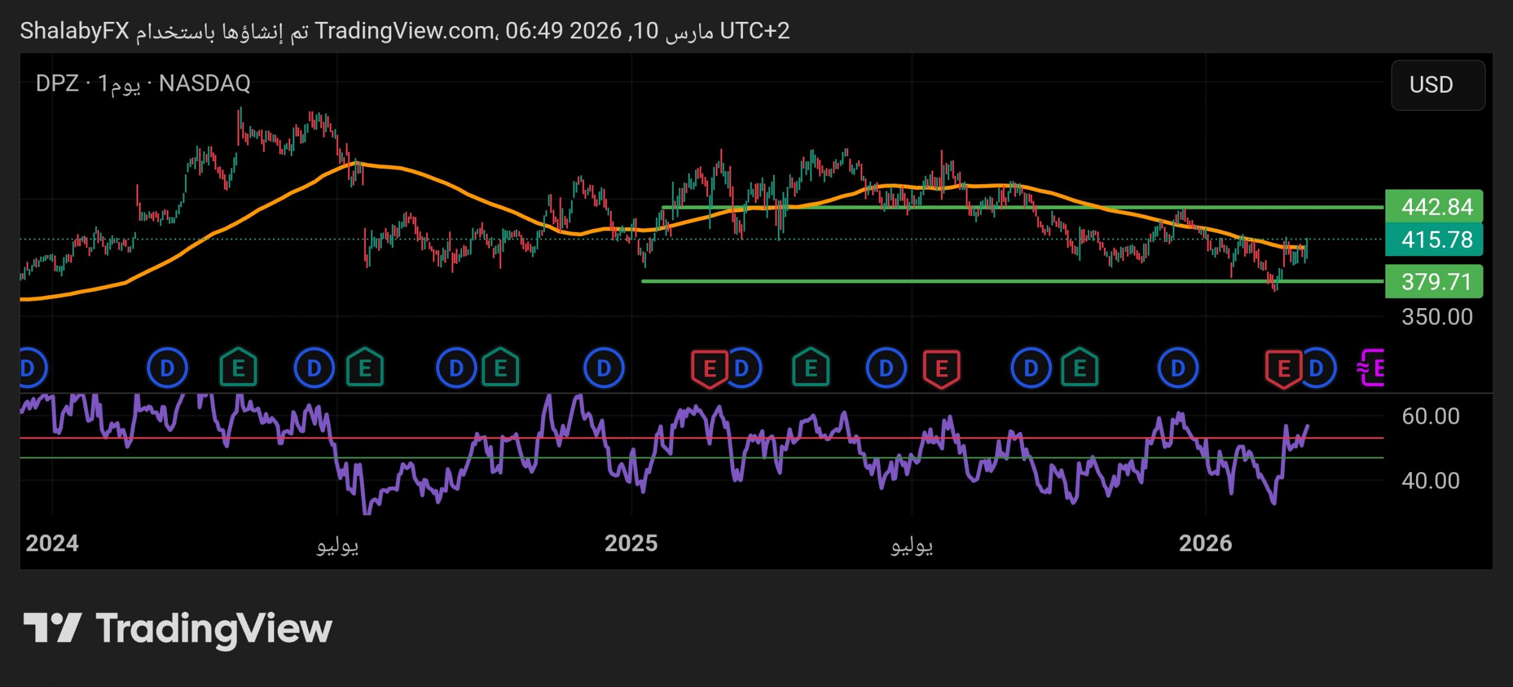Click the last green earnings E marker
The width and height of the screenshot is (1513, 687).
click(x=1080, y=368)
